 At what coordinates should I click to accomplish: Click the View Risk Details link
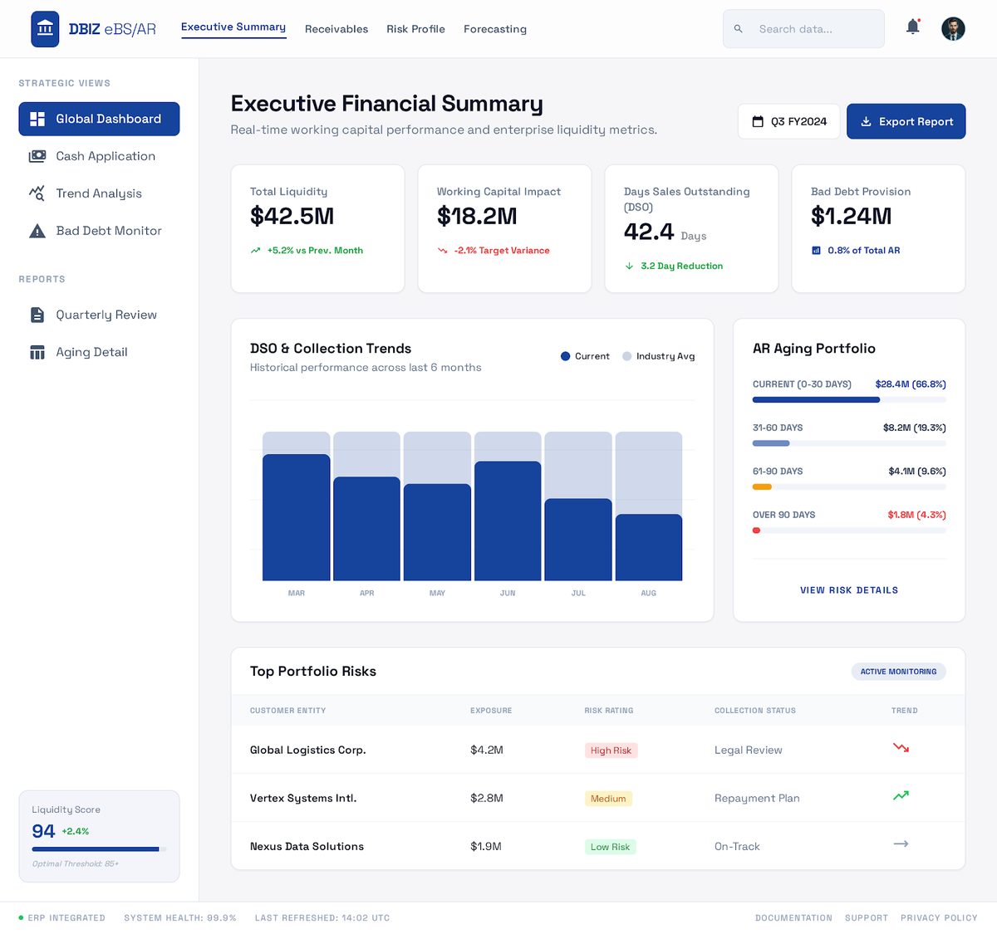849,590
